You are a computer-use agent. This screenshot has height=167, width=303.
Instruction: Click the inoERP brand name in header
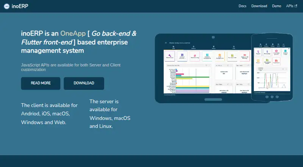point(20,6)
